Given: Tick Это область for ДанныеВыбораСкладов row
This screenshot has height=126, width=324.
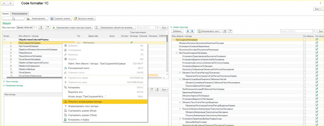Looking at the screenshot, I should [304, 122].
